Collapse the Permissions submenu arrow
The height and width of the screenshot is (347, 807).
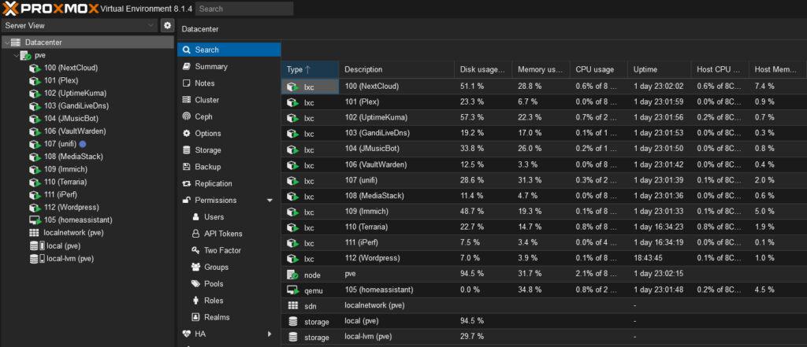[270, 201]
